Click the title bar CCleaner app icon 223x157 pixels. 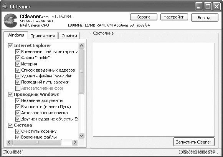5,6
